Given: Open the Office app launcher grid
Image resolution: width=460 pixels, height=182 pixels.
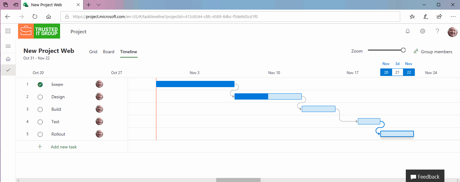Looking at the screenshot, I should tap(8, 30).
